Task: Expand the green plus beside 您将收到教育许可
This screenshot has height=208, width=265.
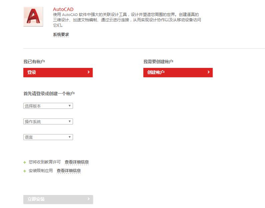Action: [25, 162]
